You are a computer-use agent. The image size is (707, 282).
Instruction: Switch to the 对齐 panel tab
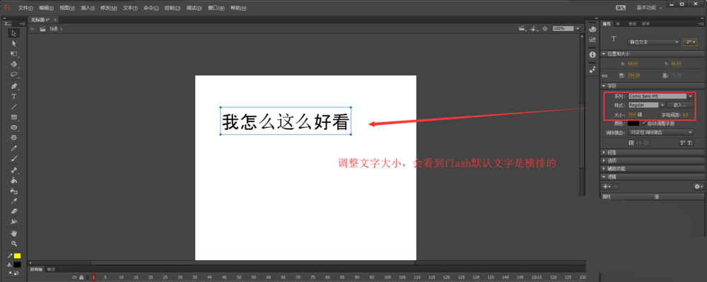[x=645, y=23]
